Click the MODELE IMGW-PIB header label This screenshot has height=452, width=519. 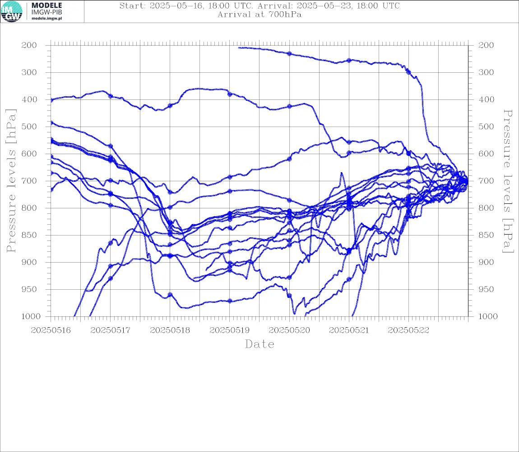(x=46, y=9)
